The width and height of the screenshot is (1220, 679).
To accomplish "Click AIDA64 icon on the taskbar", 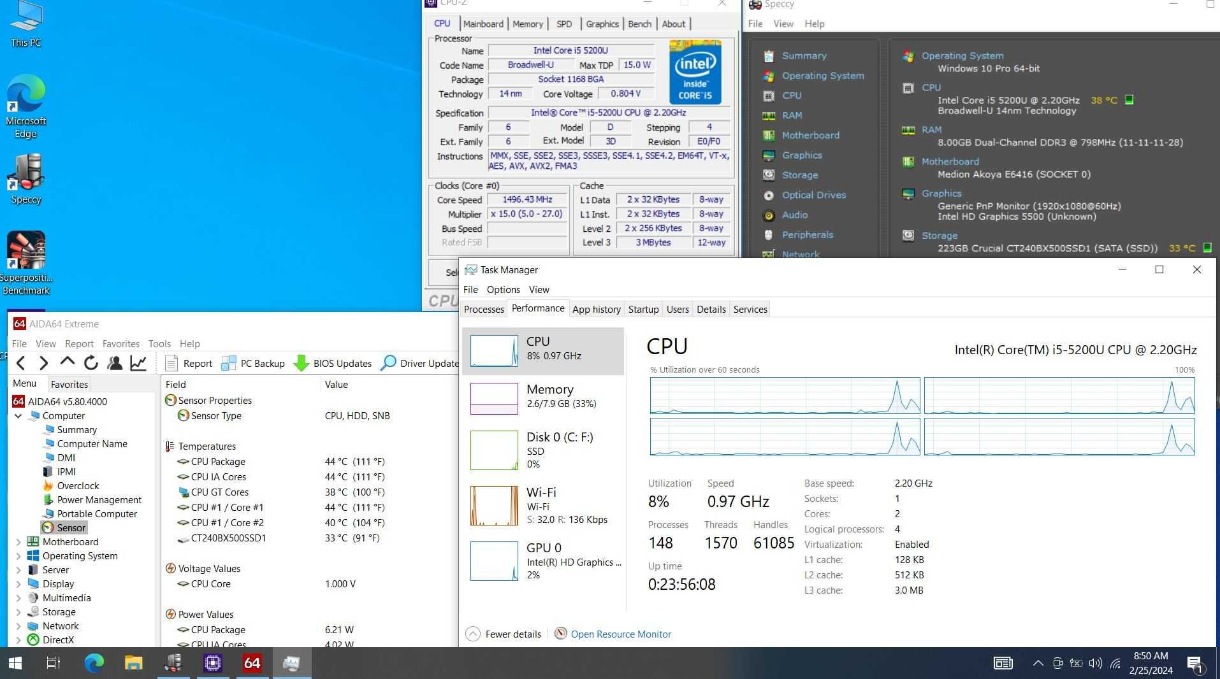I will 252,663.
